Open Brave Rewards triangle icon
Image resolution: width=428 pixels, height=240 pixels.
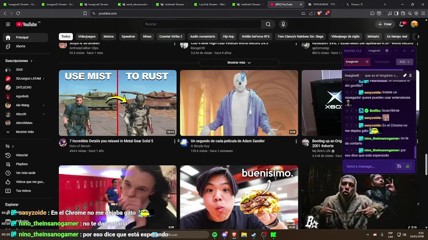[x=327, y=13]
